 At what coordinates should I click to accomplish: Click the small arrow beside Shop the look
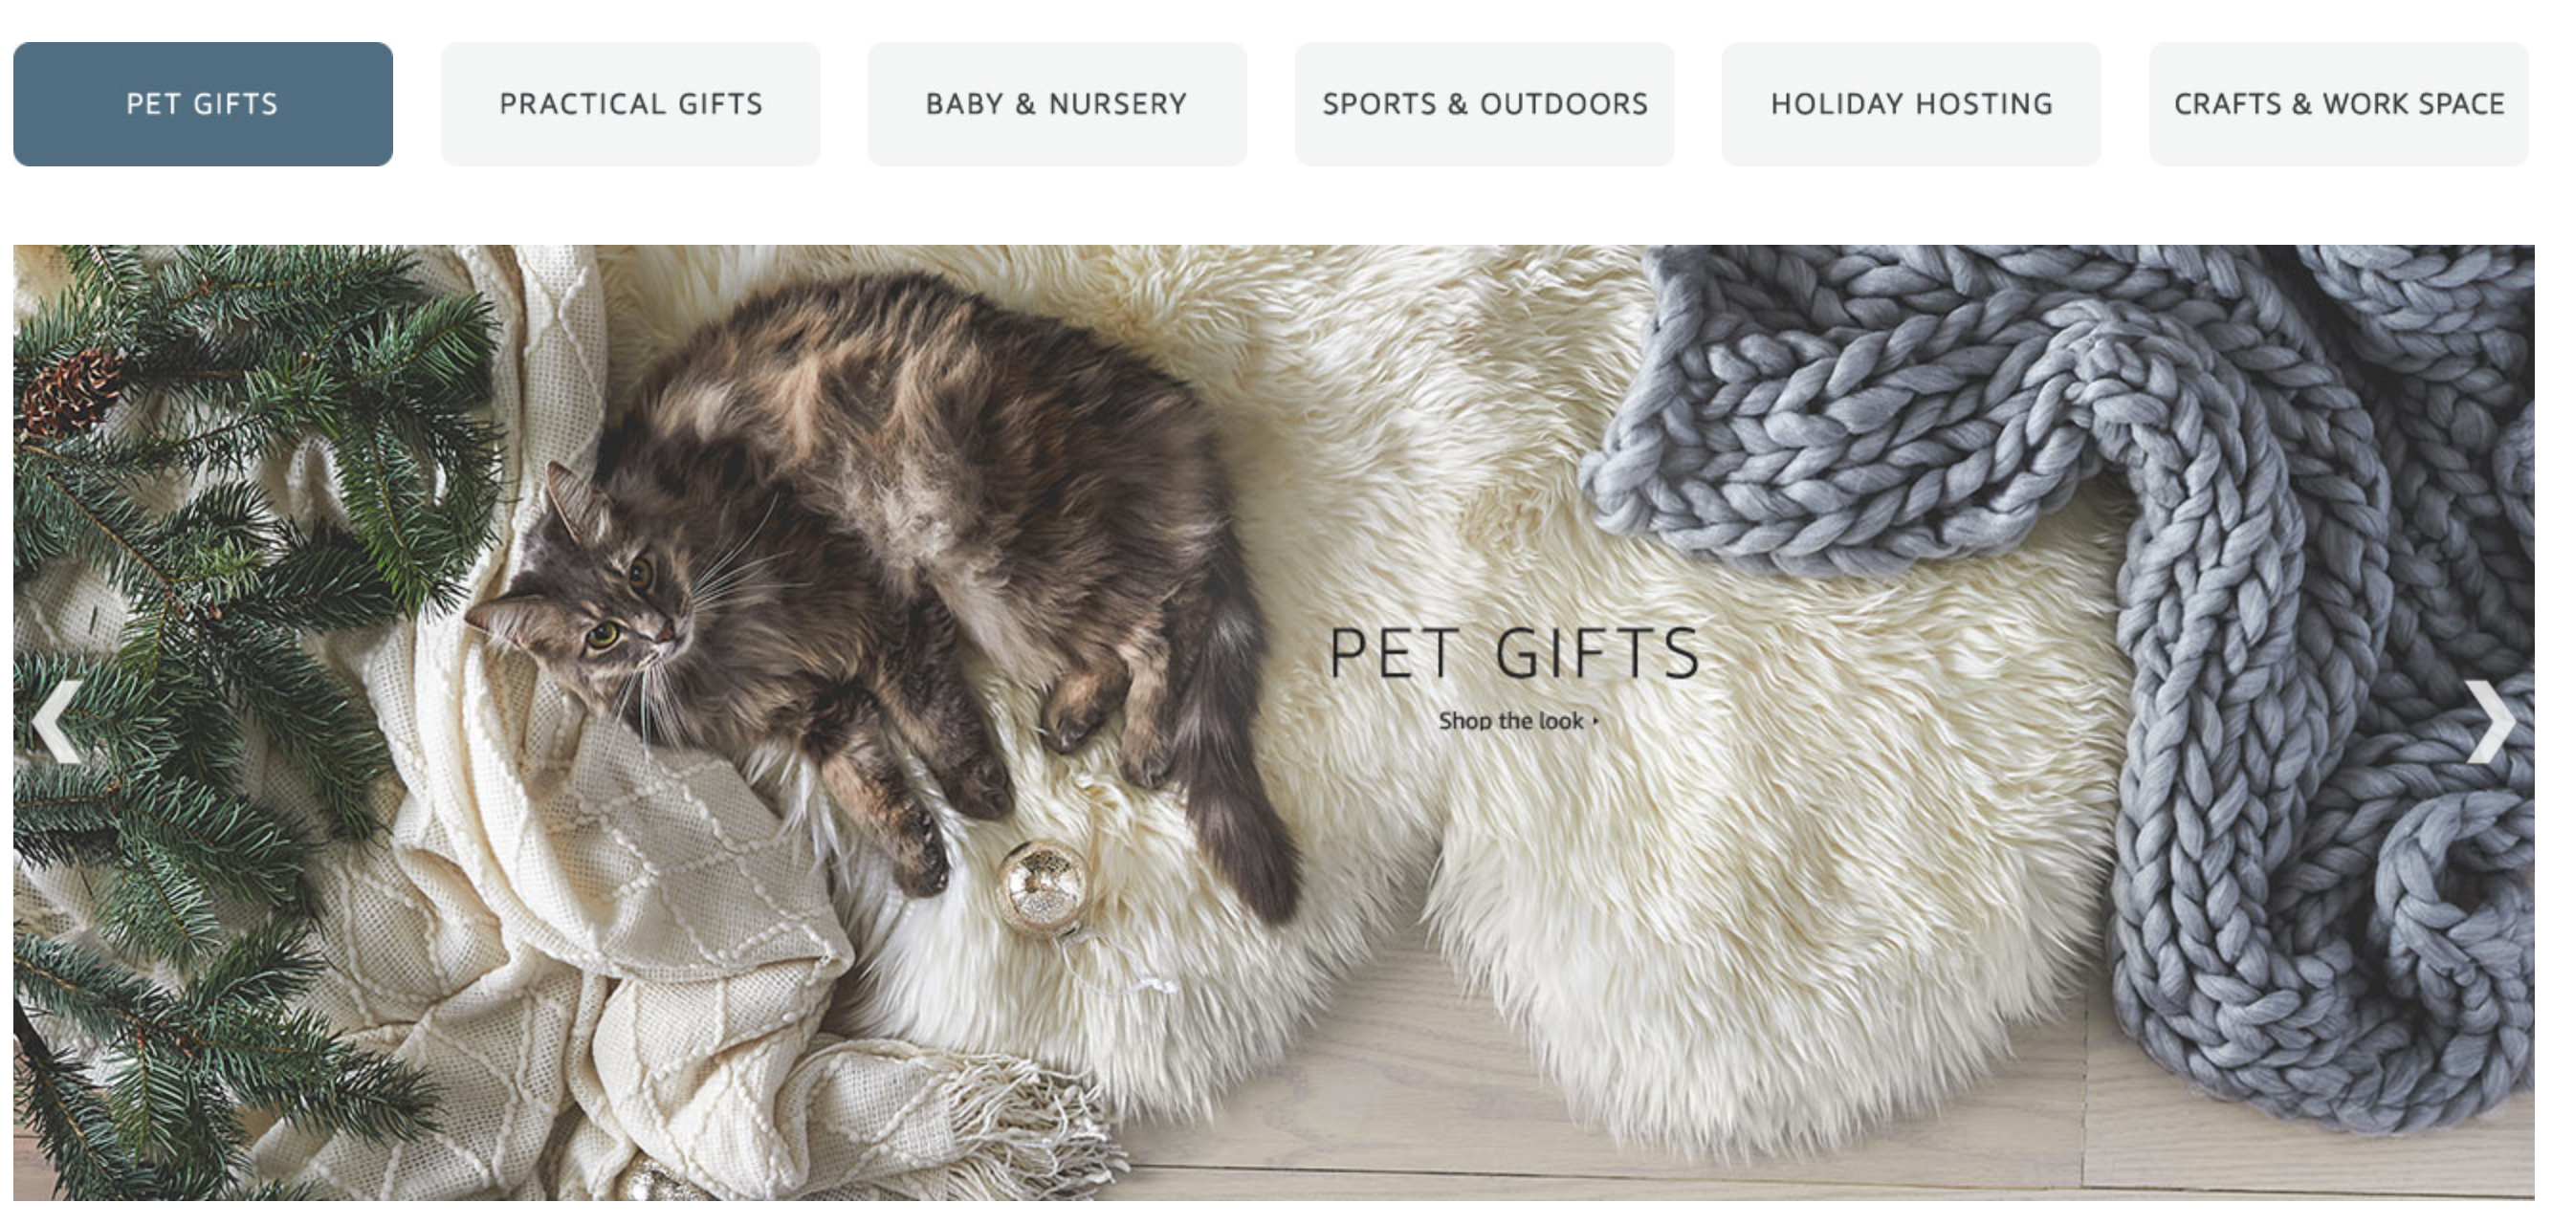click(x=1596, y=722)
